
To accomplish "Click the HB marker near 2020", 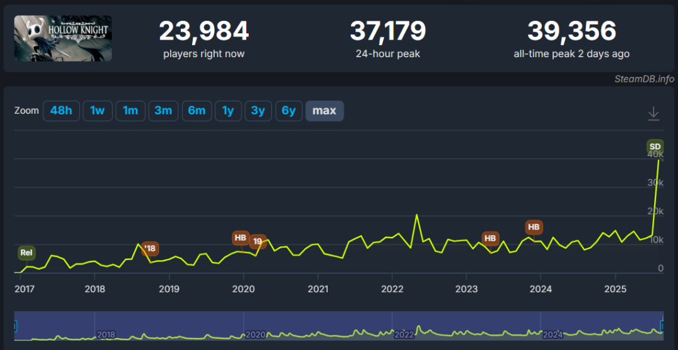I will 241,238.
